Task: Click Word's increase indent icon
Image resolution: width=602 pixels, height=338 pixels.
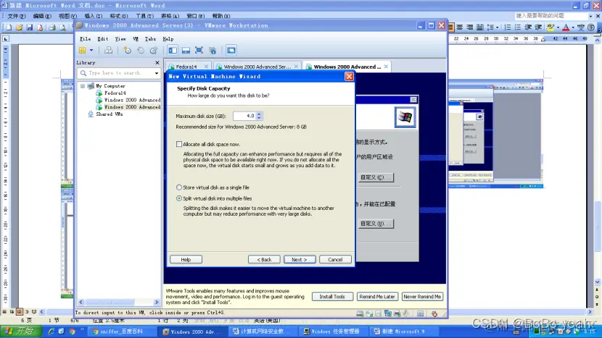Action: 538,28
